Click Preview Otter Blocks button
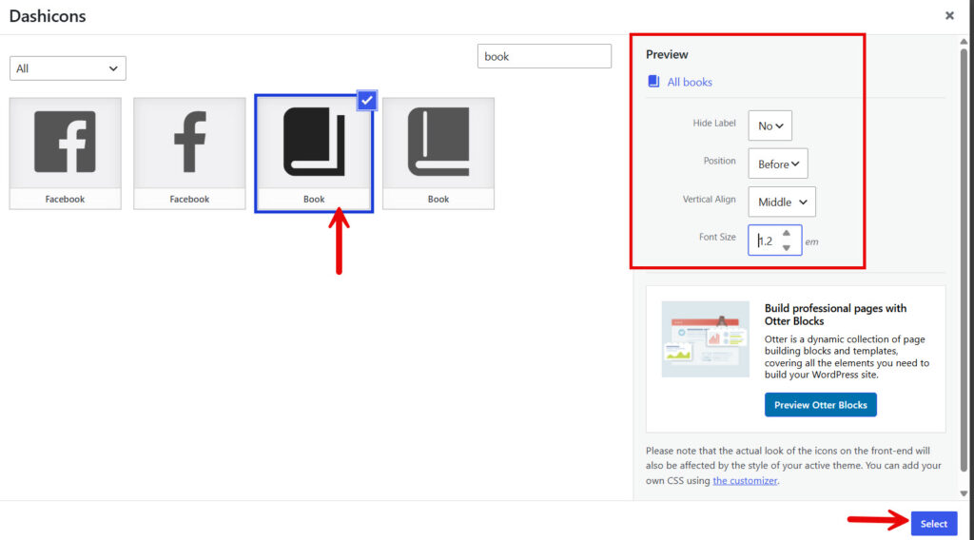974x540 pixels. pos(820,405)
